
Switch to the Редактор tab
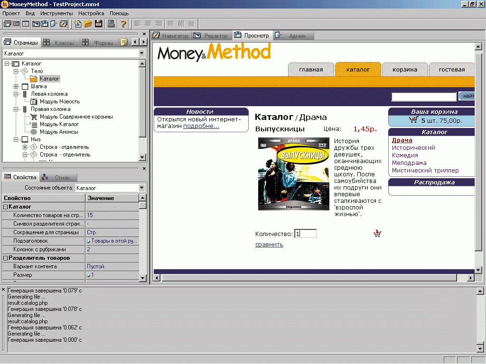211,36
